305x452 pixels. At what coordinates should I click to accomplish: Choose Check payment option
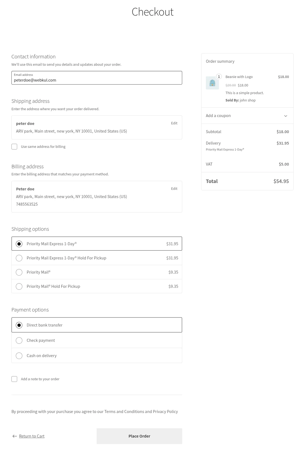[x=19, y=340]
